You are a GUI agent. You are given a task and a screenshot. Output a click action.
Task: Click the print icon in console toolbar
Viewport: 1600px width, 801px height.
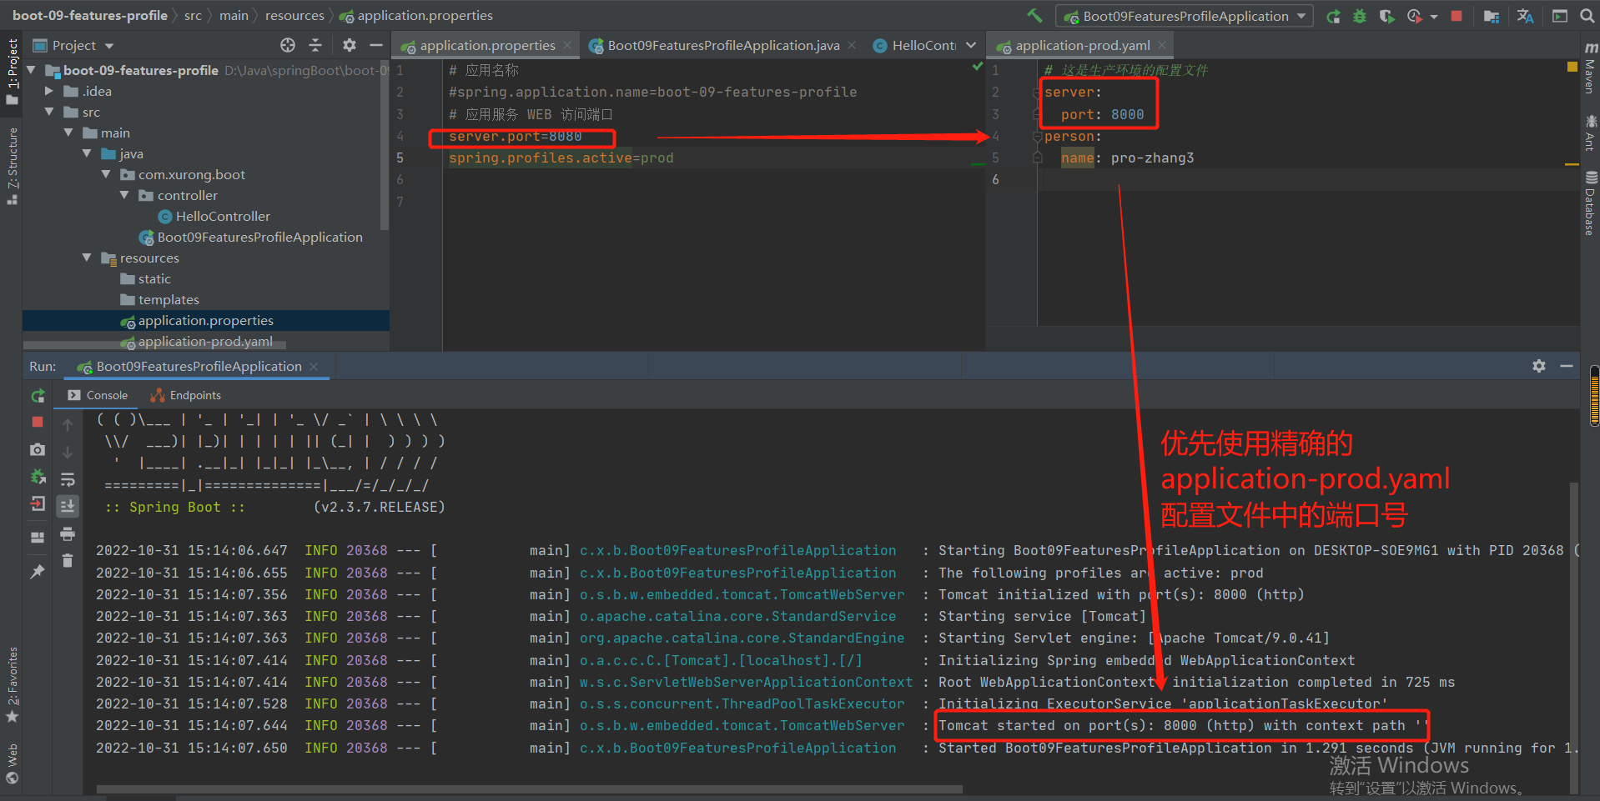pos(68,533)
